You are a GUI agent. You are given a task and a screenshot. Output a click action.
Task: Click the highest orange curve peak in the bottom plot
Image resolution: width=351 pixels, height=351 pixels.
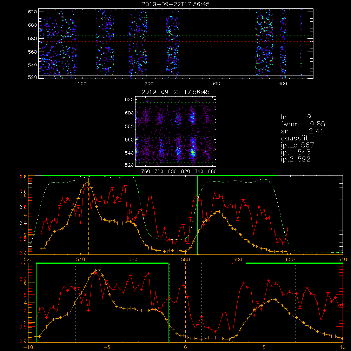pyautogui.click(x=99, y=270)
